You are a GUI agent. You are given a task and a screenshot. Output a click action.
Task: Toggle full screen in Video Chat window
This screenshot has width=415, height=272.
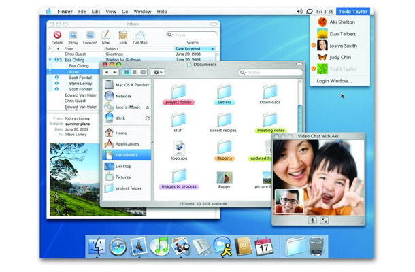(325, 220)
